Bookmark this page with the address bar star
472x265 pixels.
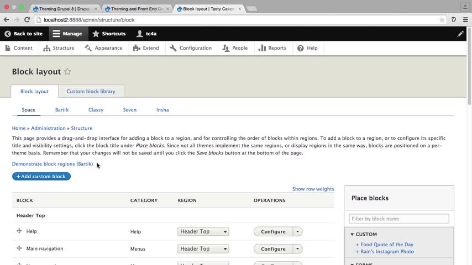pos(442,20)
